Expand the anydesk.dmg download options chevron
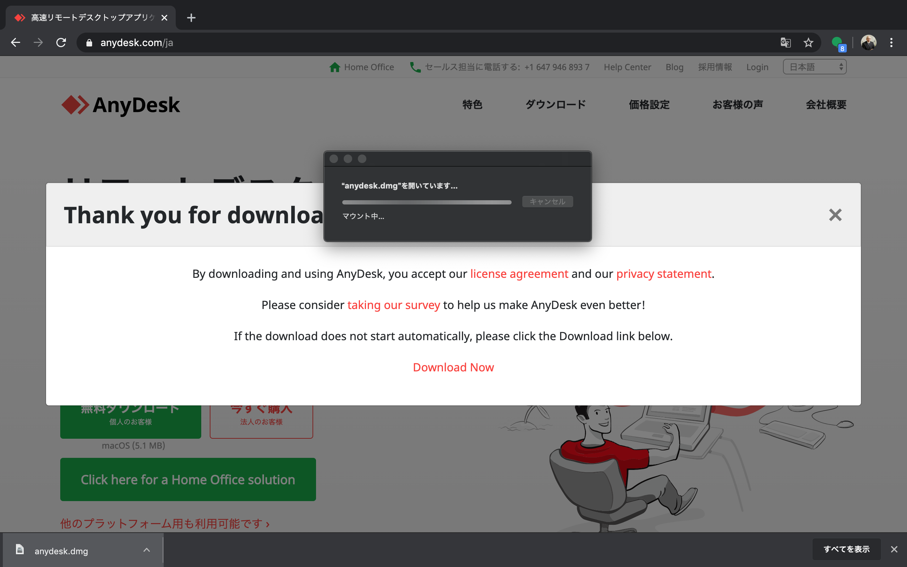Viewport: 907px width, 567px height. pyautogui.click(x=147, y=550)
